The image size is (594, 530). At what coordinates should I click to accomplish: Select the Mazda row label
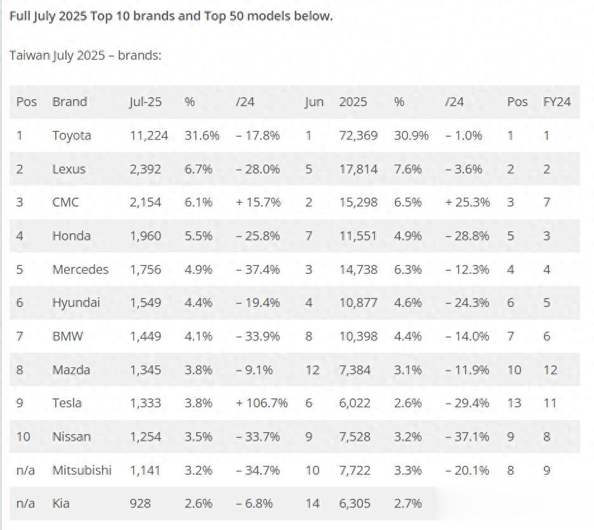pos(71,370)
